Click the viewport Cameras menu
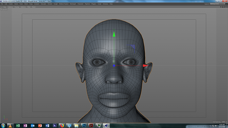Viewport: 228px width, 128px height. (10, 7)
